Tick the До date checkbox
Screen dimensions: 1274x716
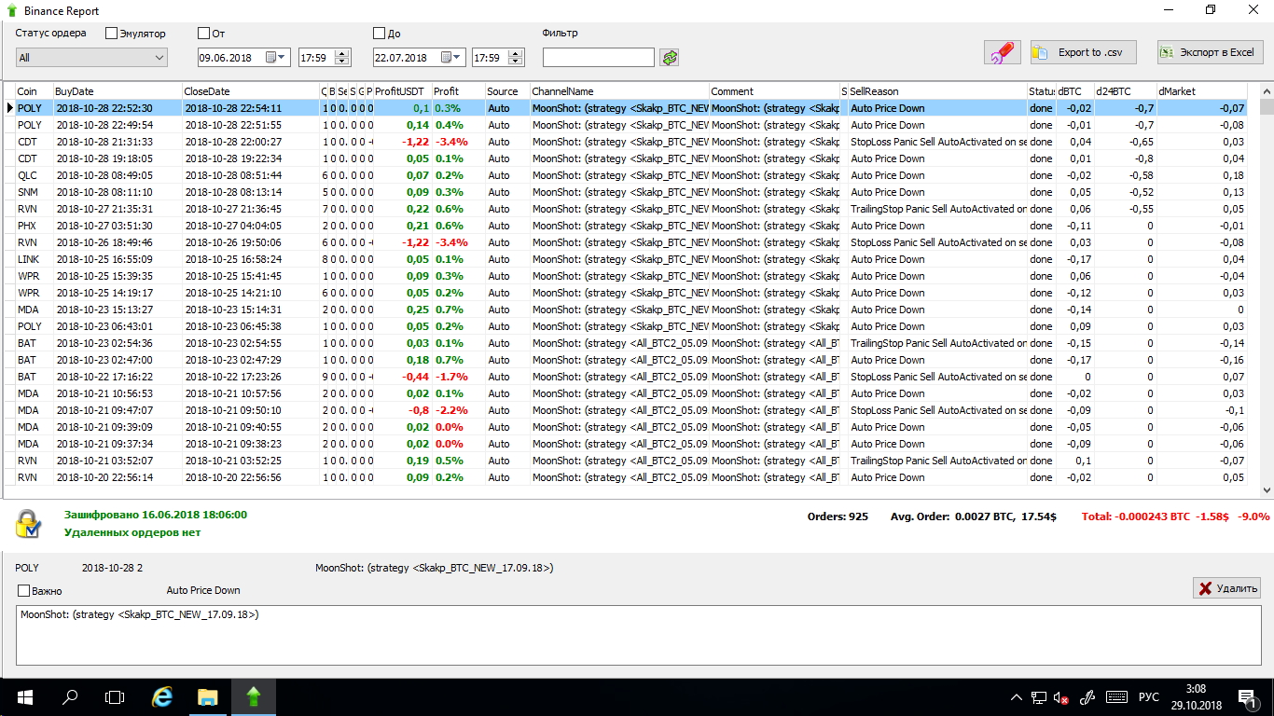[x=379, y=34]
